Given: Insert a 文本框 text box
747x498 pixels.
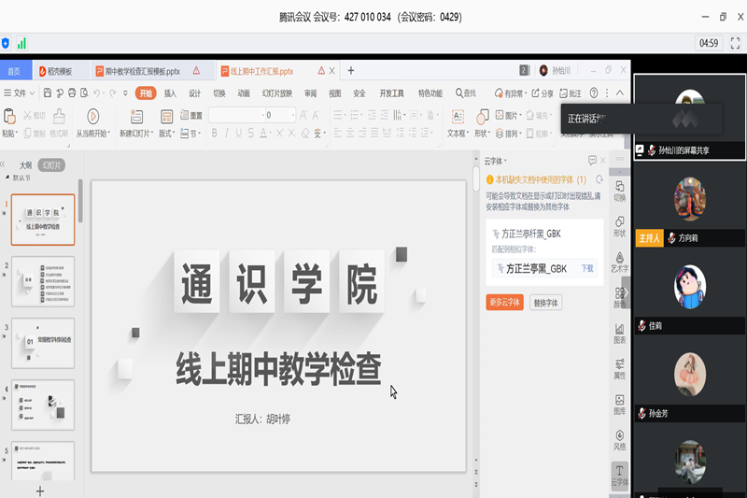Looking at the screenshot, I should tap(458, 117).
